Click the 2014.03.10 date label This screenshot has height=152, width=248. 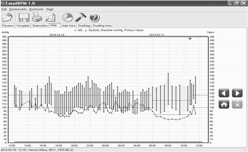(x=57, y=35)
